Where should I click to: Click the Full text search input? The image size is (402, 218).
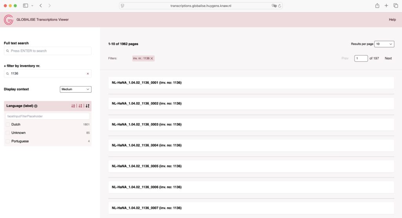point(48,51)
